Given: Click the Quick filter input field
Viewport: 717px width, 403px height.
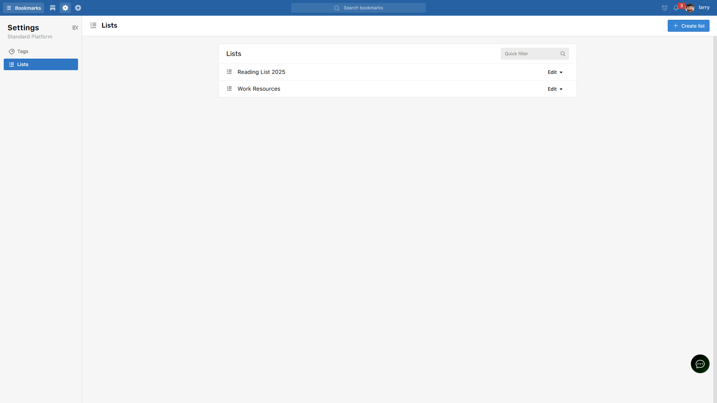Looking at the screenshot, I should coord(530,54).
